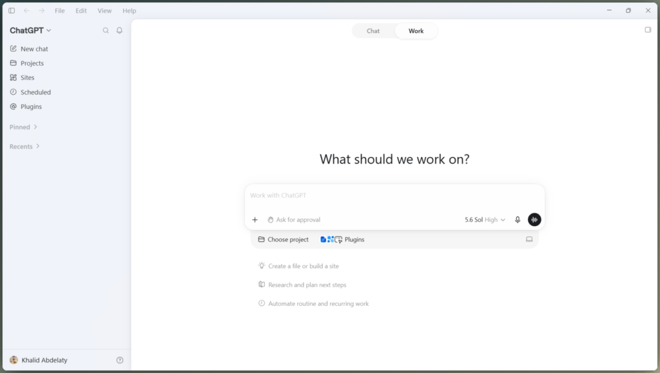This screenshot has width=660, height=373.
Task: Open the help question mark icon
Action: [120, 360]
